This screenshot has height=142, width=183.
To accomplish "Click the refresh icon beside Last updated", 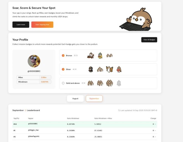I will (119, 110).
